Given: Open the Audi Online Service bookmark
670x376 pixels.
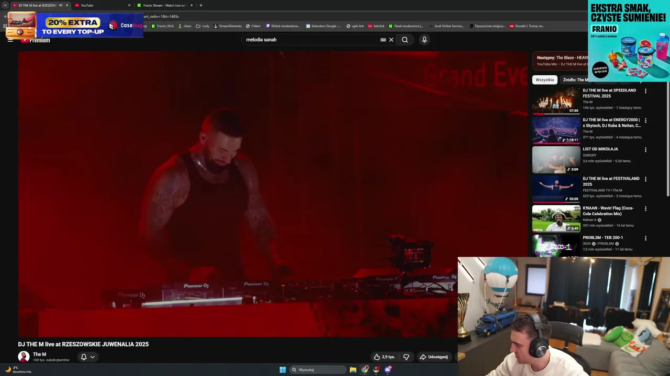Looking at the screenshot, I should [446, 26].
